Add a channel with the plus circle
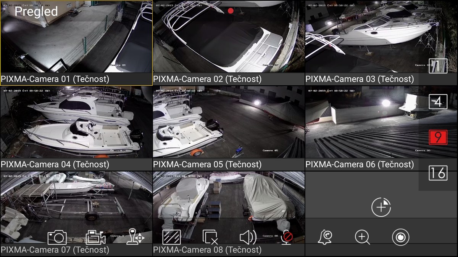 pos(381,208)
